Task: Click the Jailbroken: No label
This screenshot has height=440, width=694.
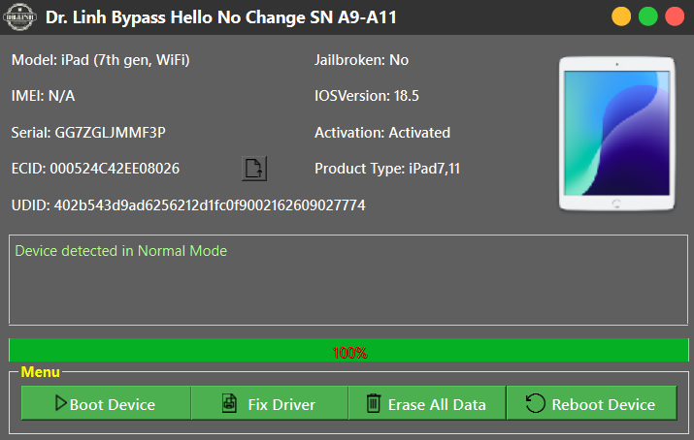Action: [361, 60]
